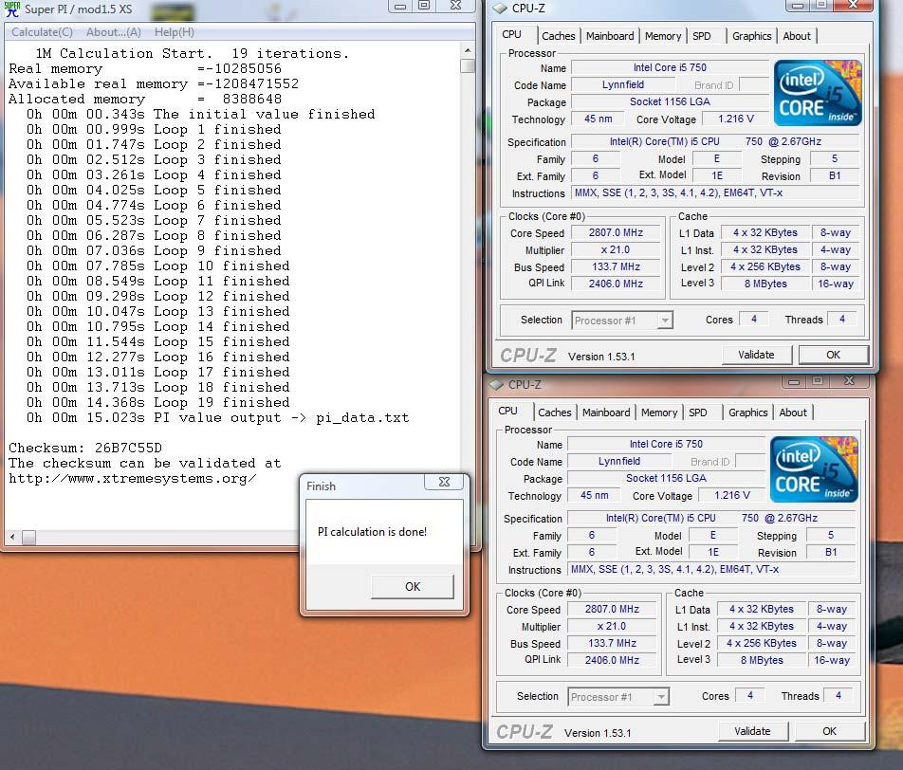Click 'PI calculation is done!' message text

point(372,532)
